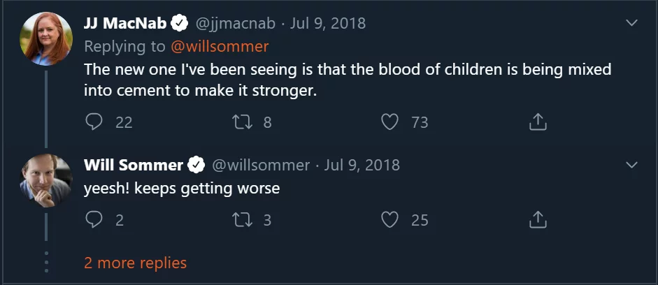Image resolution: width=658 pixels, height=285 pixels.
Task: Reply to JJ MacNab's tweet
Action: 94,122
